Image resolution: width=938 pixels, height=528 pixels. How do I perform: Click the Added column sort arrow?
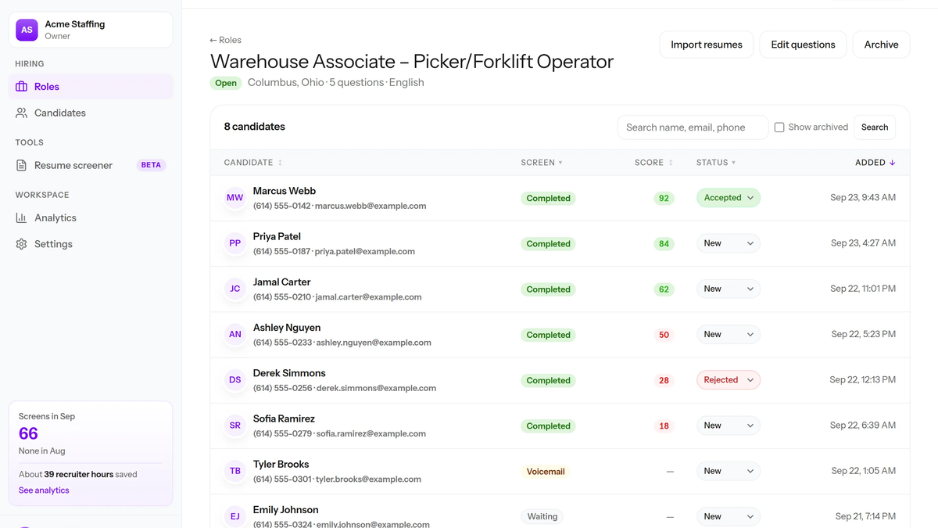click(893, 163)
